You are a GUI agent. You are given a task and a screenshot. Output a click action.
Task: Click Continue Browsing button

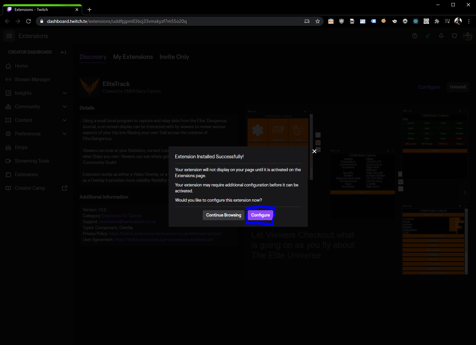click(x=224, y=215)
